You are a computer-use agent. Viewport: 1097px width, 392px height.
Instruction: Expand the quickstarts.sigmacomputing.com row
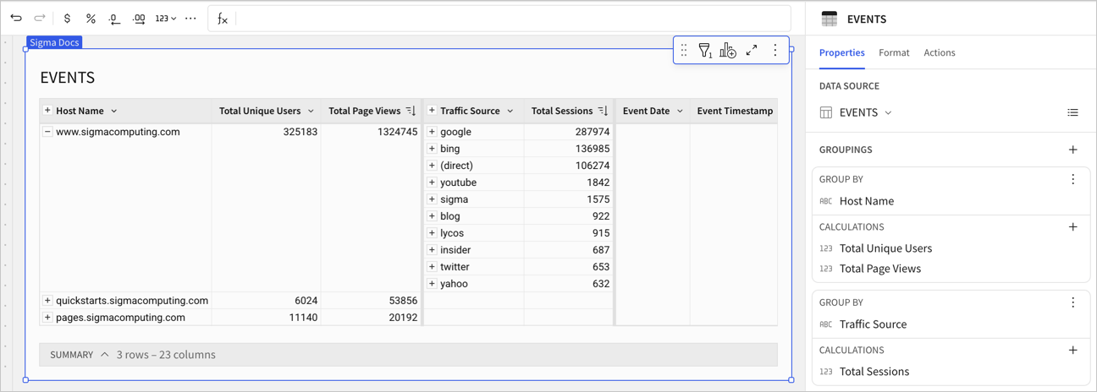[x=47, y=301]
